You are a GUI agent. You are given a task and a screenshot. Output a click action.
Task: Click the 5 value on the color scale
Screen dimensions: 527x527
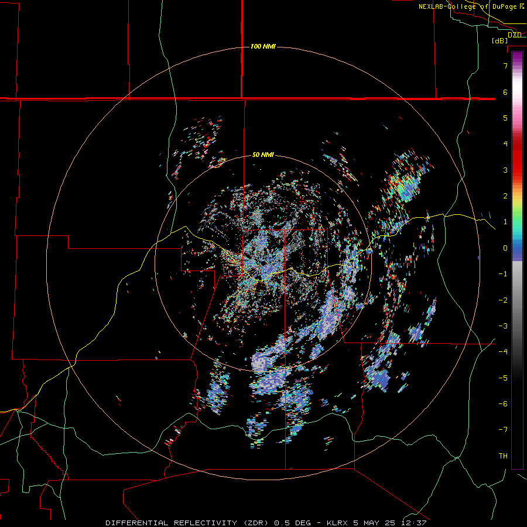pos(505,118)
